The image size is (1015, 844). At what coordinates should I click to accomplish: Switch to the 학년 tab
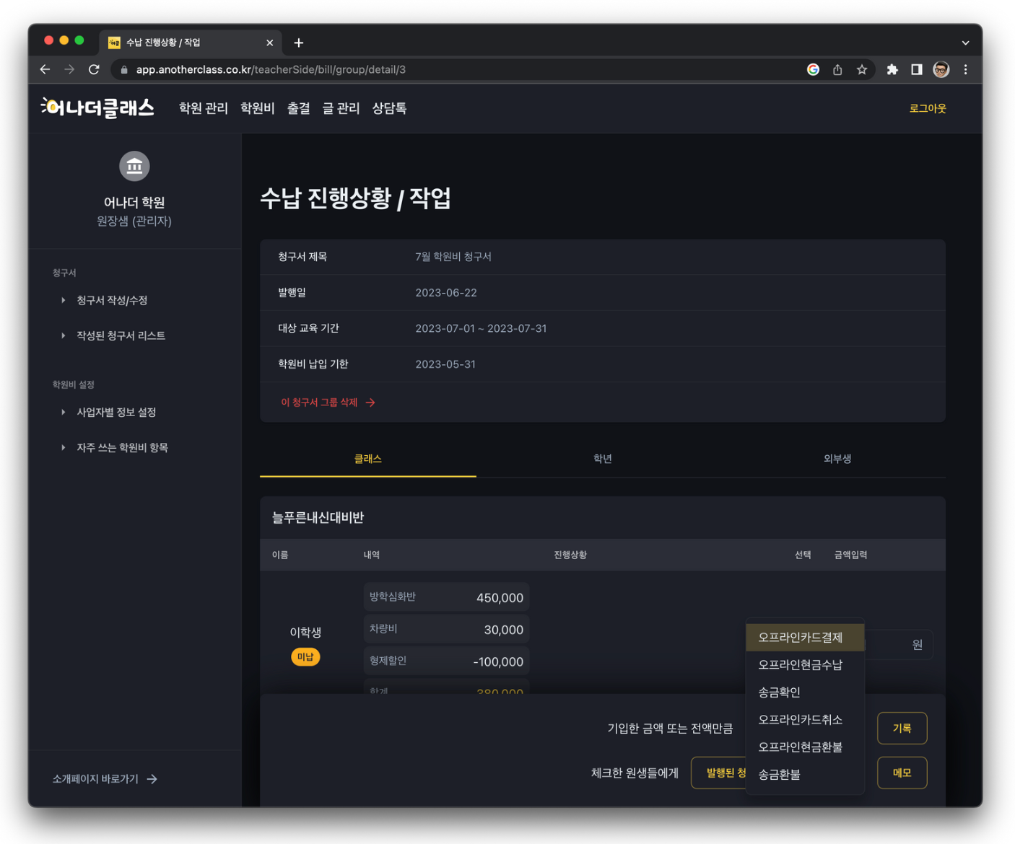[602, 459]
